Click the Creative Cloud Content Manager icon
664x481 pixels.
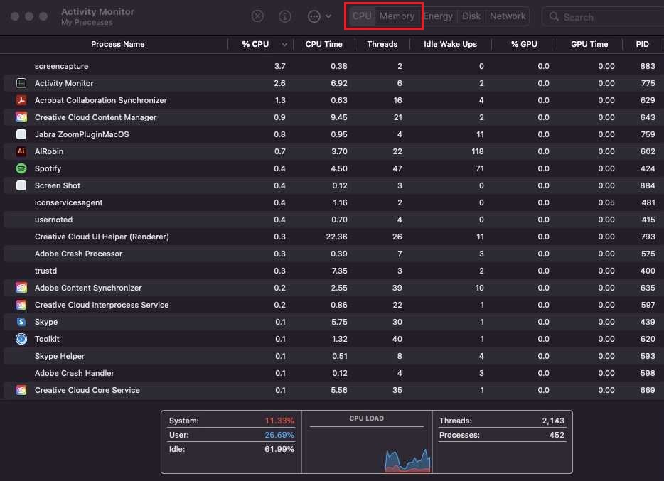(21, 117)
